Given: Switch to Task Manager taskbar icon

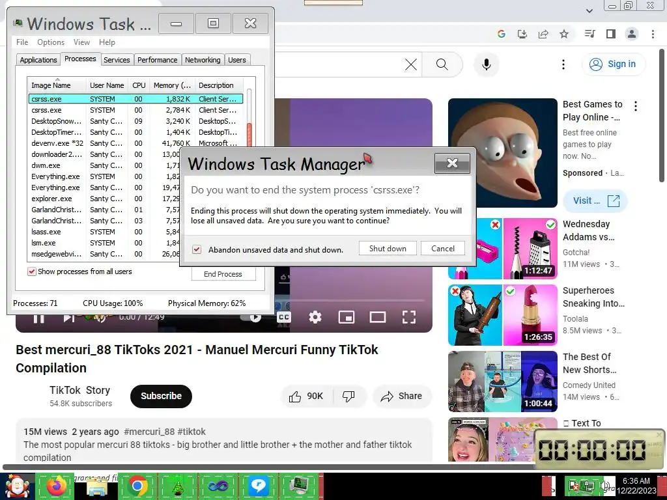Looking at the screenshot, I should coord(299,486).
